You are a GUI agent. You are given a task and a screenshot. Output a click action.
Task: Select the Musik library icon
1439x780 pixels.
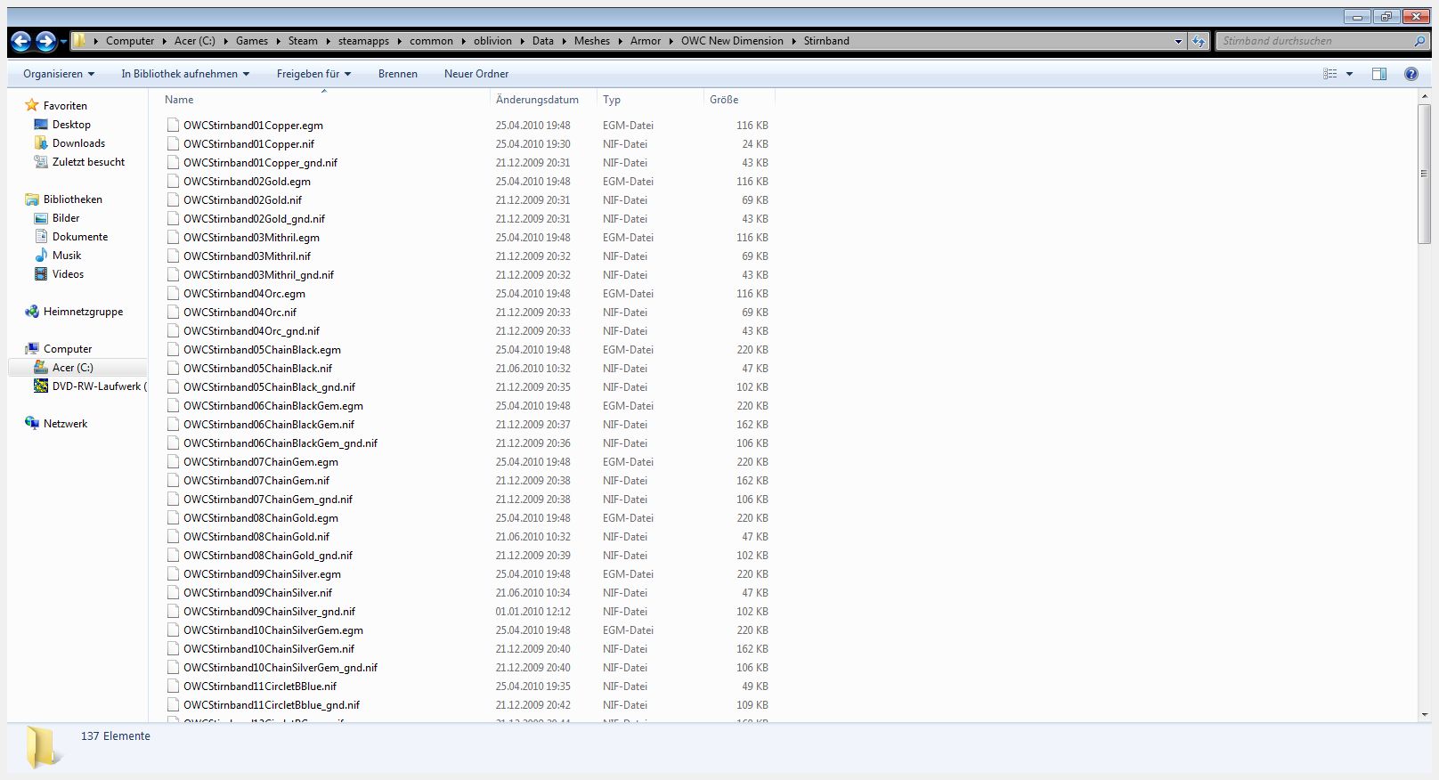click(x=41, y=256)
